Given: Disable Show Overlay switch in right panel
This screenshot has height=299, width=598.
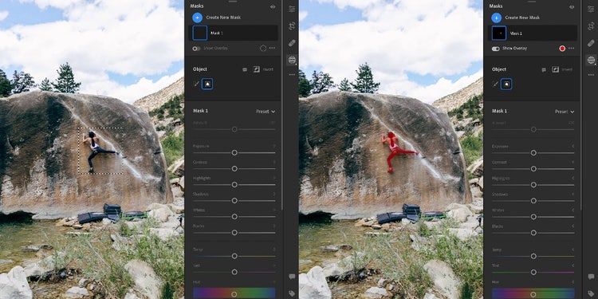Looking at the screenshot, I should [495, 49].
